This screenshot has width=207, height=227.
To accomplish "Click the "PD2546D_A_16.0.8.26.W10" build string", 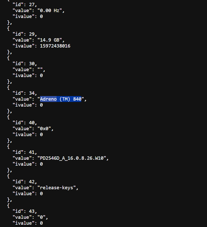I will 74,158.
